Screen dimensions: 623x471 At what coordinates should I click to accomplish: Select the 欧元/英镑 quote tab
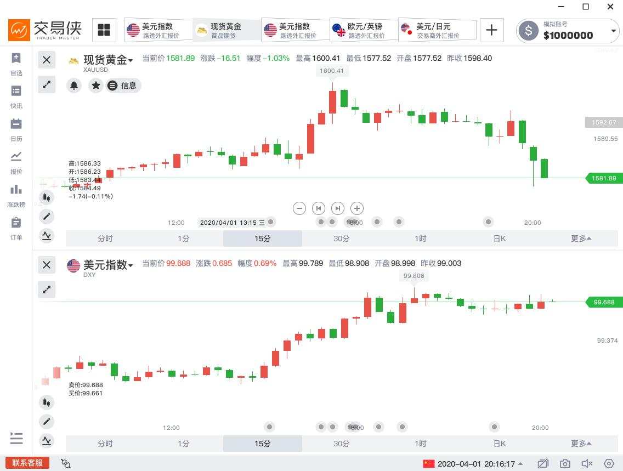[364, 30]
